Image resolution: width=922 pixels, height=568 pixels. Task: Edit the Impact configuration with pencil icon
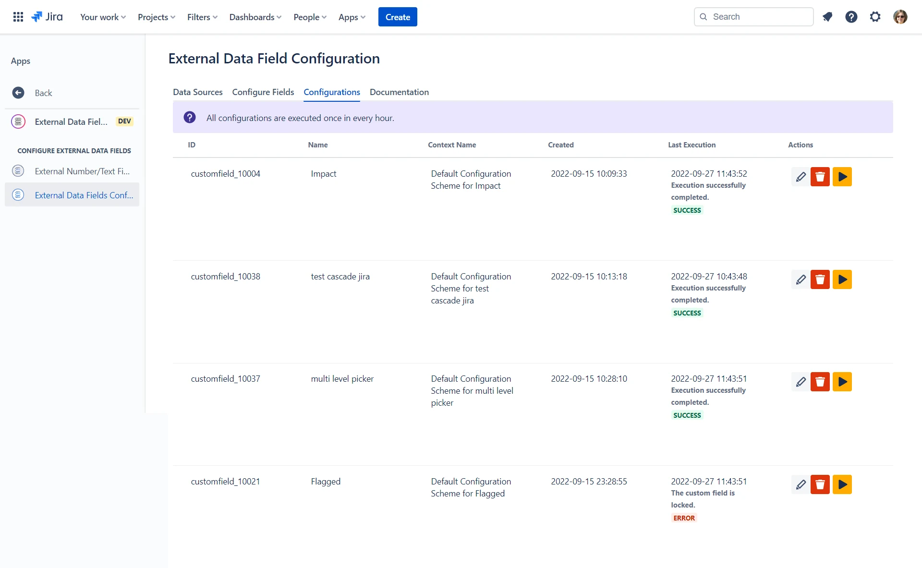click(801, 177)
